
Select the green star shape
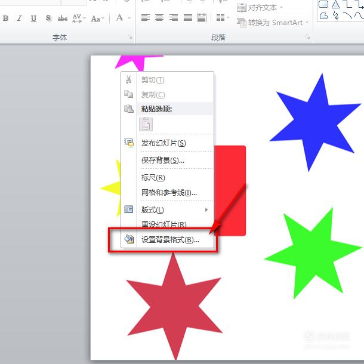(313, 254)
